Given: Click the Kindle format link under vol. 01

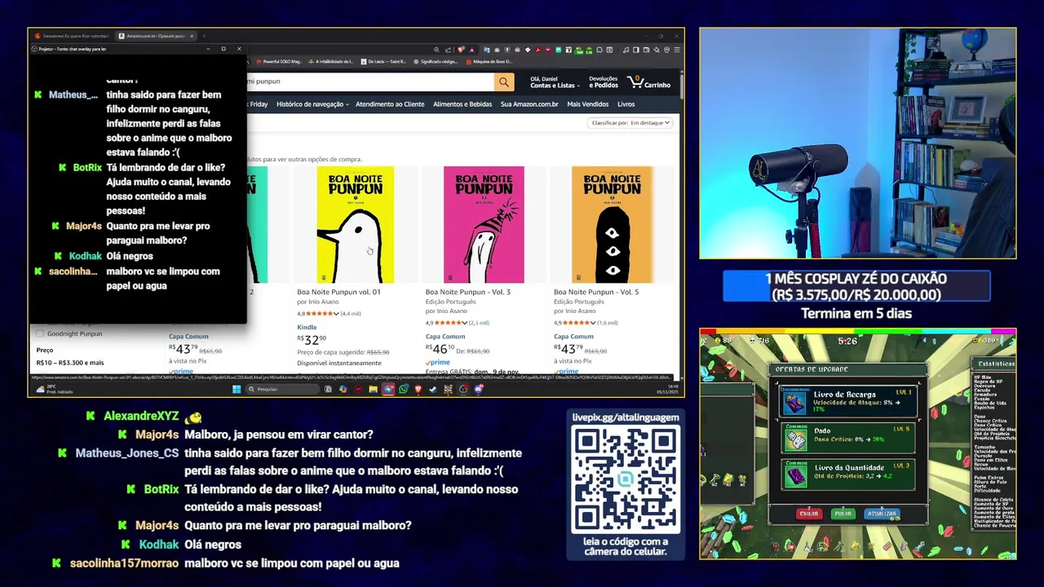Looking at the screenshot, I should (307, 328).
